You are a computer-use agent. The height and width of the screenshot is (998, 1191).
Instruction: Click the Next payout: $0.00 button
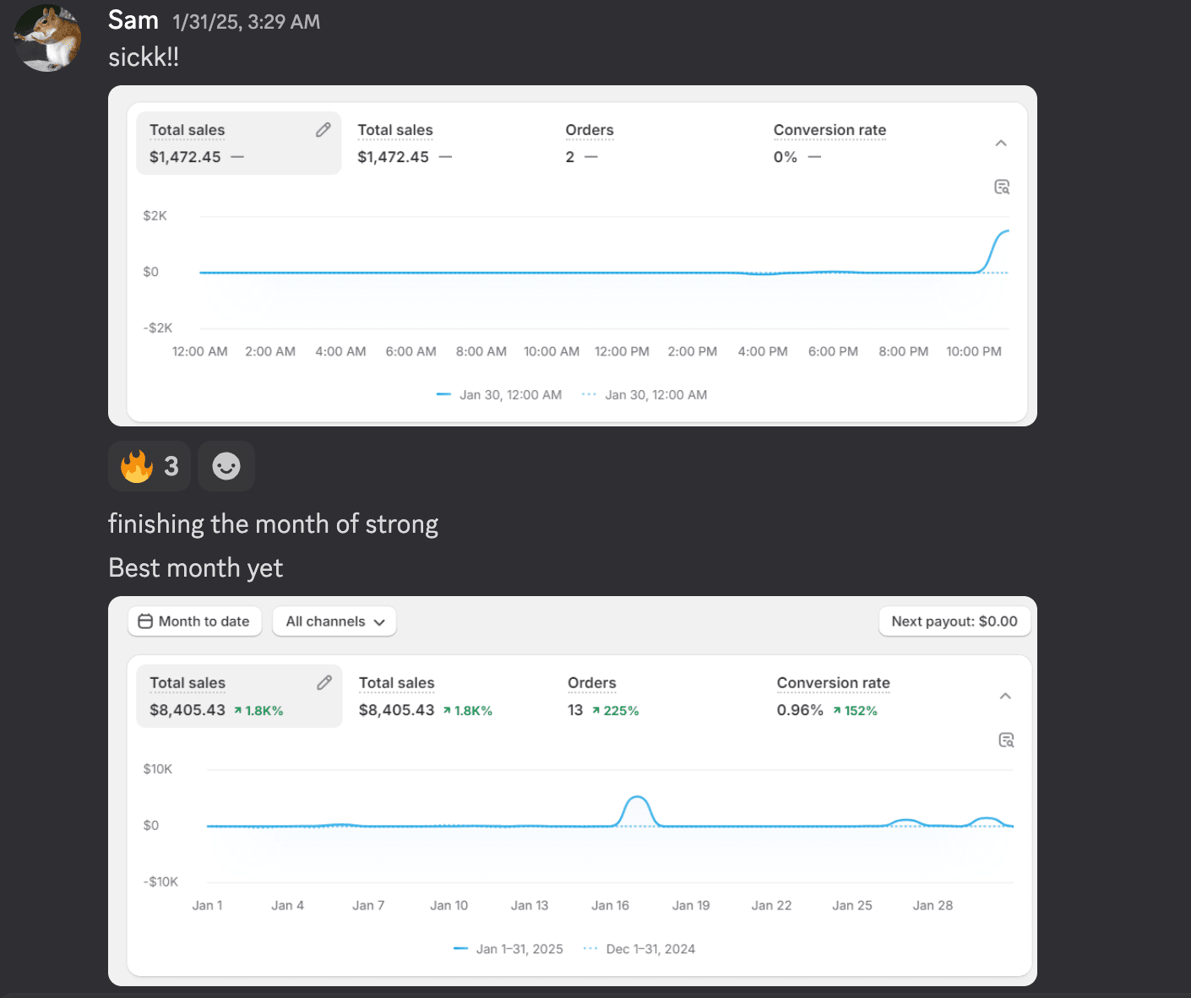pos(954,621)
